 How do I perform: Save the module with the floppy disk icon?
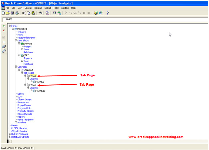[x=12, y=13]
